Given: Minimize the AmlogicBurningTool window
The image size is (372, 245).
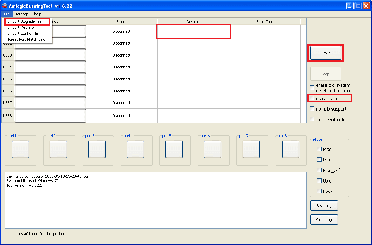Looking at the screenshot, I should pos(350,6).
